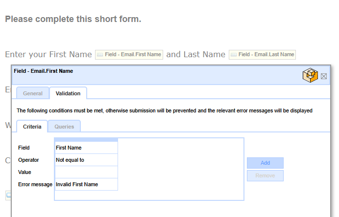Open the Field selector showing First Name

86,148
